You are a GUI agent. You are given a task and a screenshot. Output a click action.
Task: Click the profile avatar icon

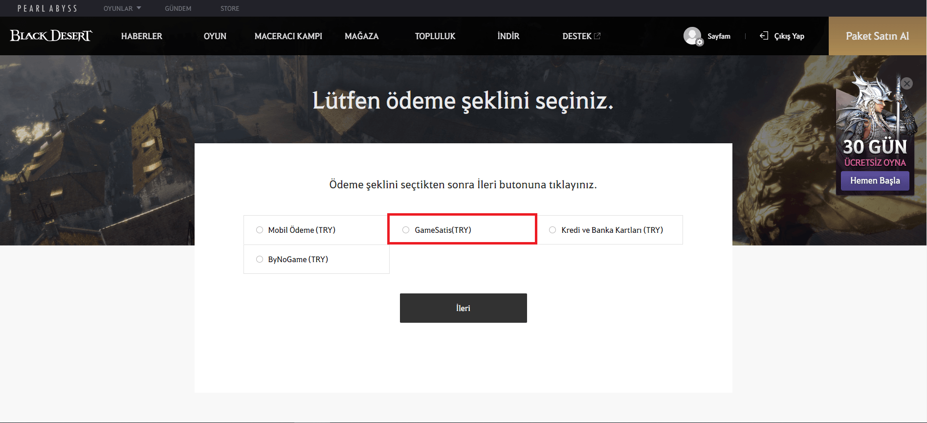tap(693, 36)
